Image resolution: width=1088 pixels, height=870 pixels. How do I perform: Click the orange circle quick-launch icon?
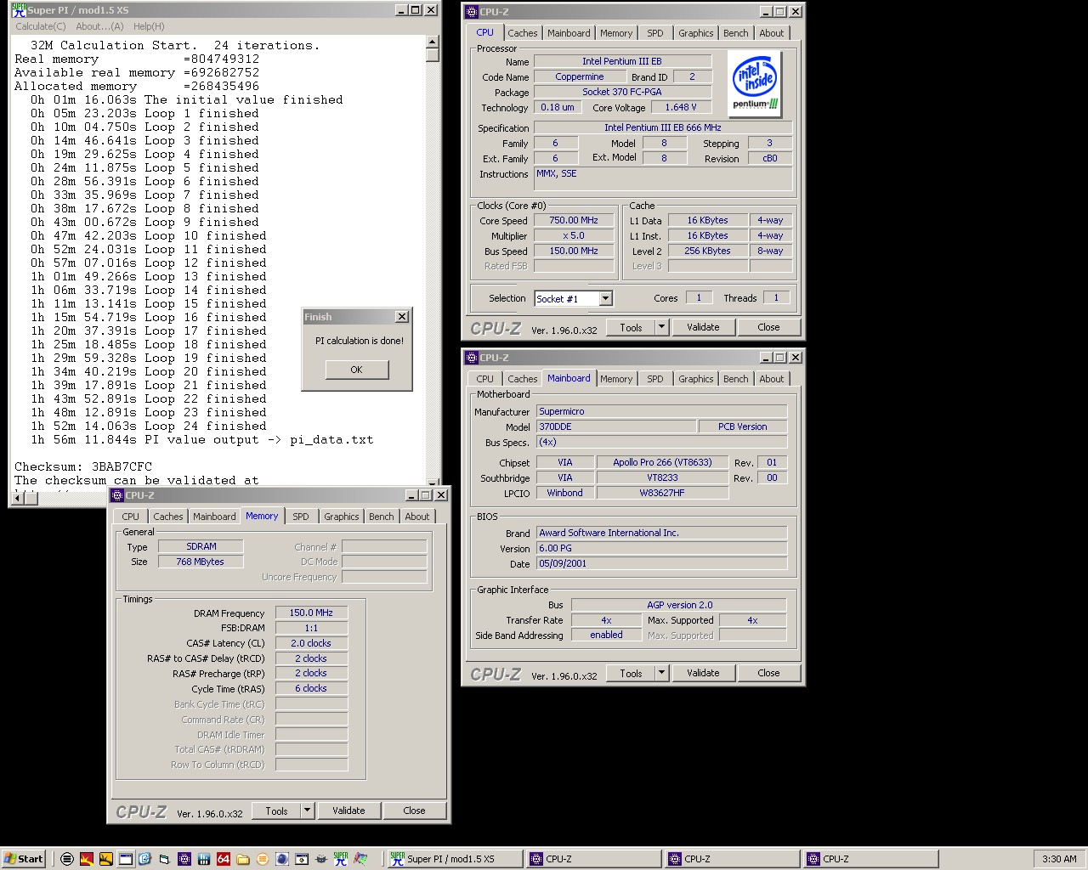click(263, 859)
